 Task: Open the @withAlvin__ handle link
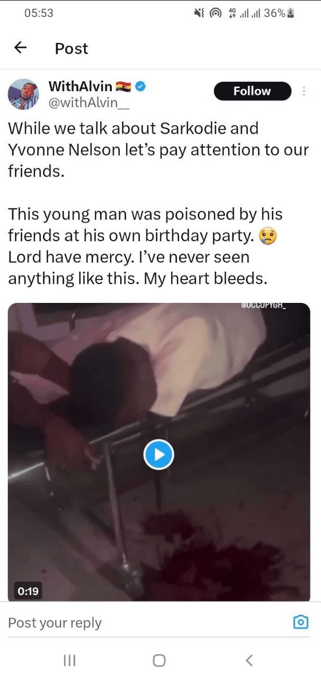tap(88, 102)
